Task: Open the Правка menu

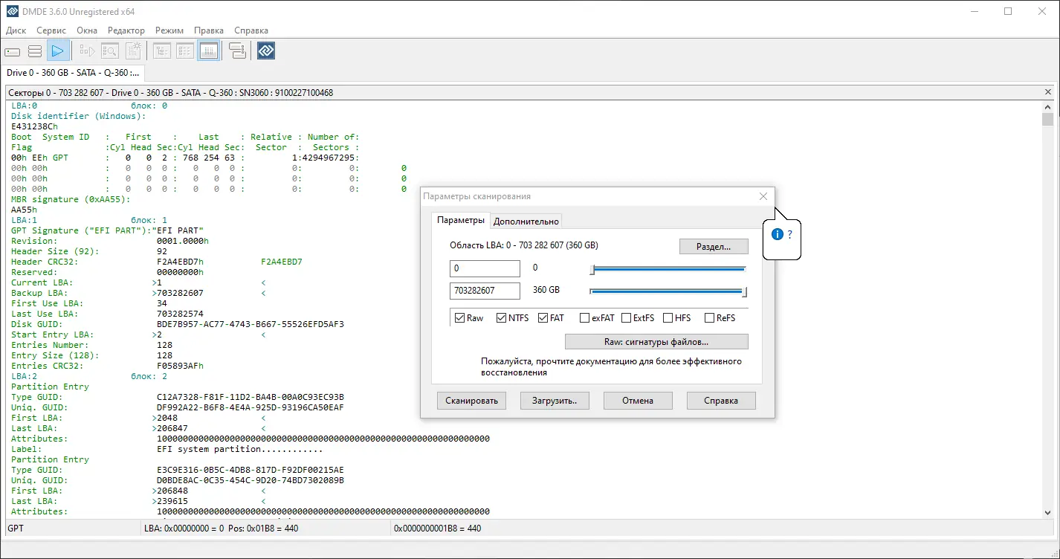Action: (209, 30)
